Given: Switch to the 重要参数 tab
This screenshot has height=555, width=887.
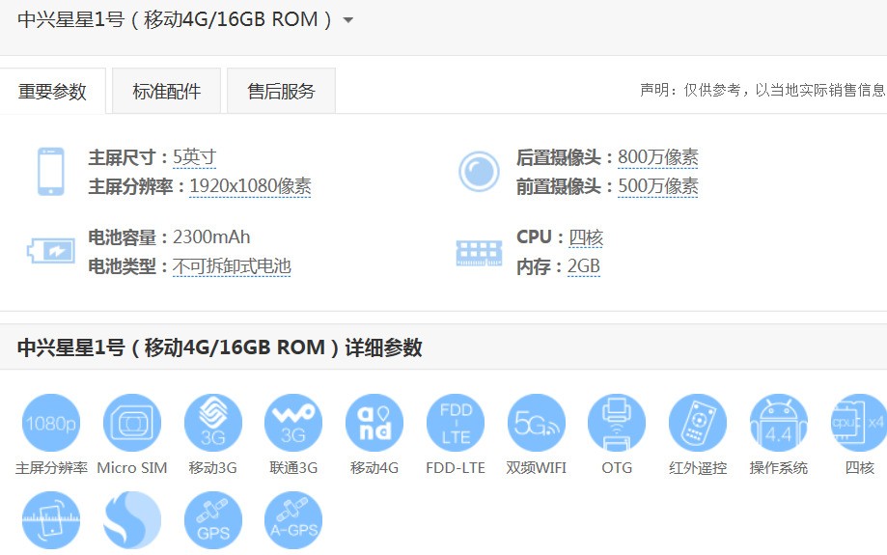Looking at the screenshot, I should tap(52, 91).
